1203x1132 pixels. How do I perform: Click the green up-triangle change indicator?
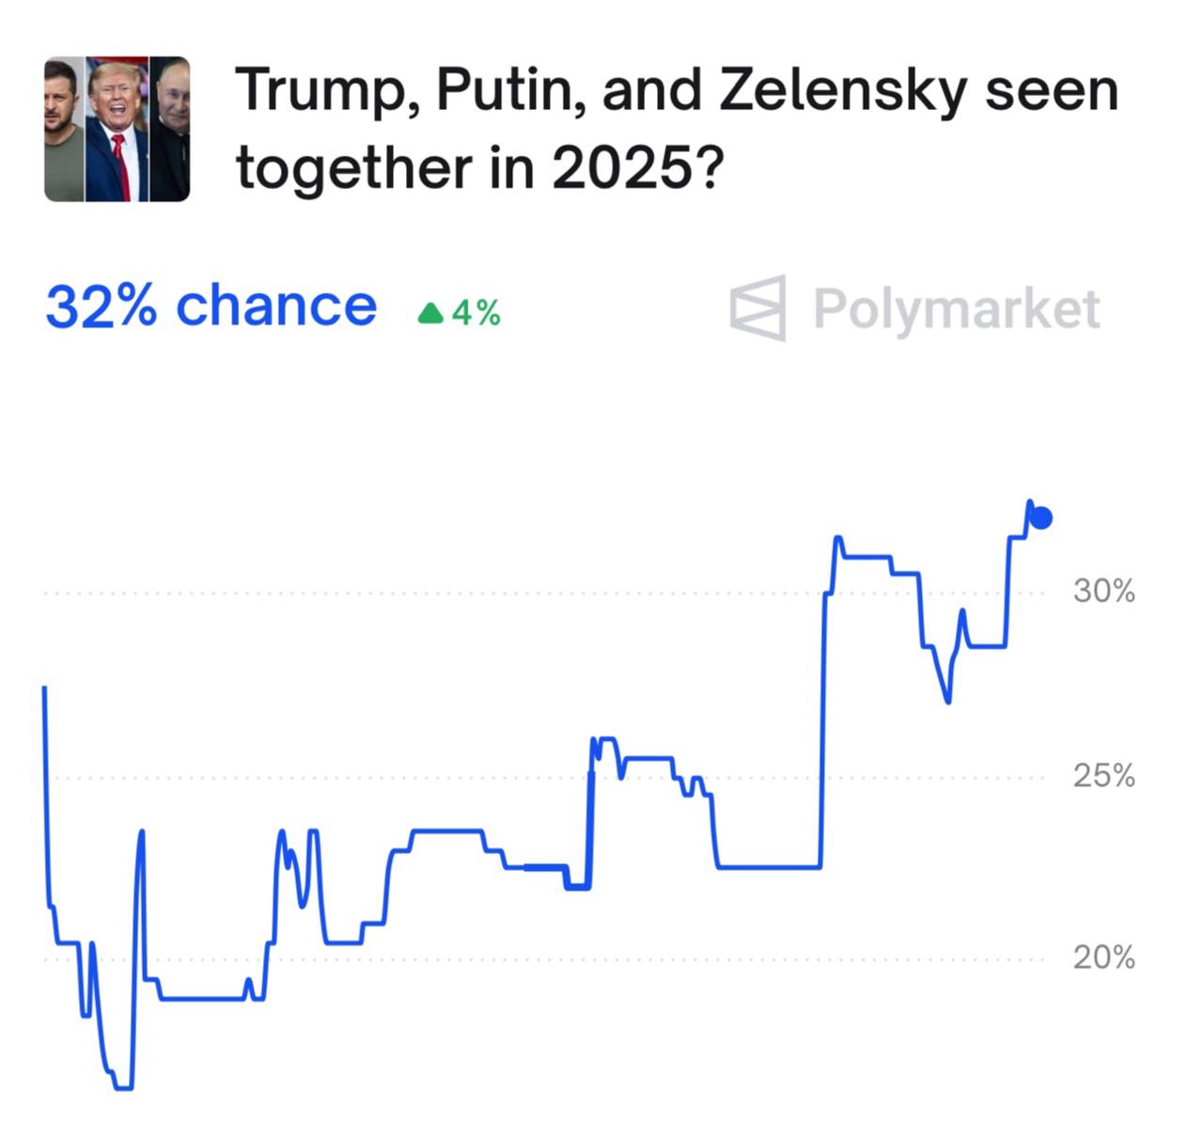click(430, 313)
